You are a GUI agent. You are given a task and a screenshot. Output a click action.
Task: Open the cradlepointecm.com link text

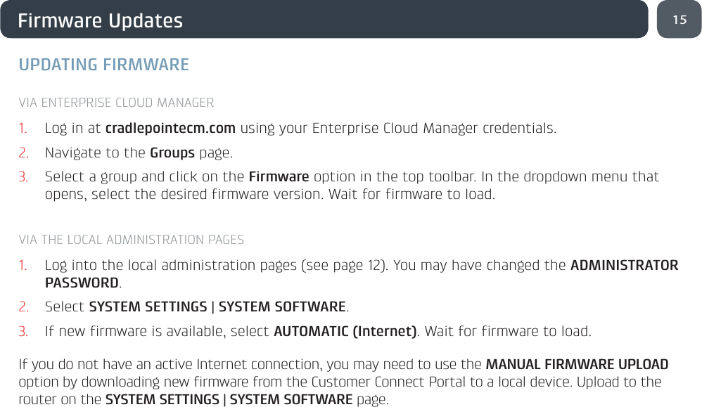(x=170, y=128)
